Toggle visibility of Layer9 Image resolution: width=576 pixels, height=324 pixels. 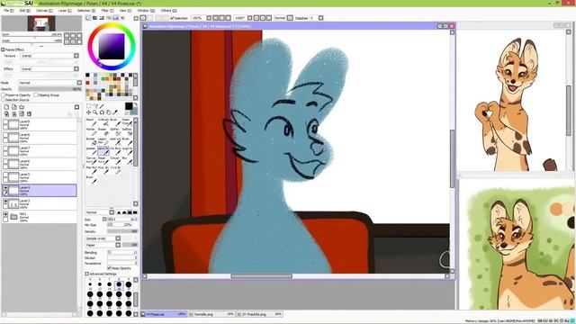point(5,122)
